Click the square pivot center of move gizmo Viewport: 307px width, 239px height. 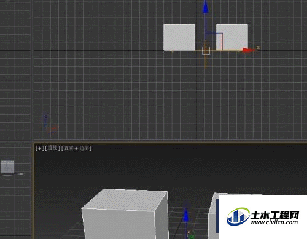(206, 50)
